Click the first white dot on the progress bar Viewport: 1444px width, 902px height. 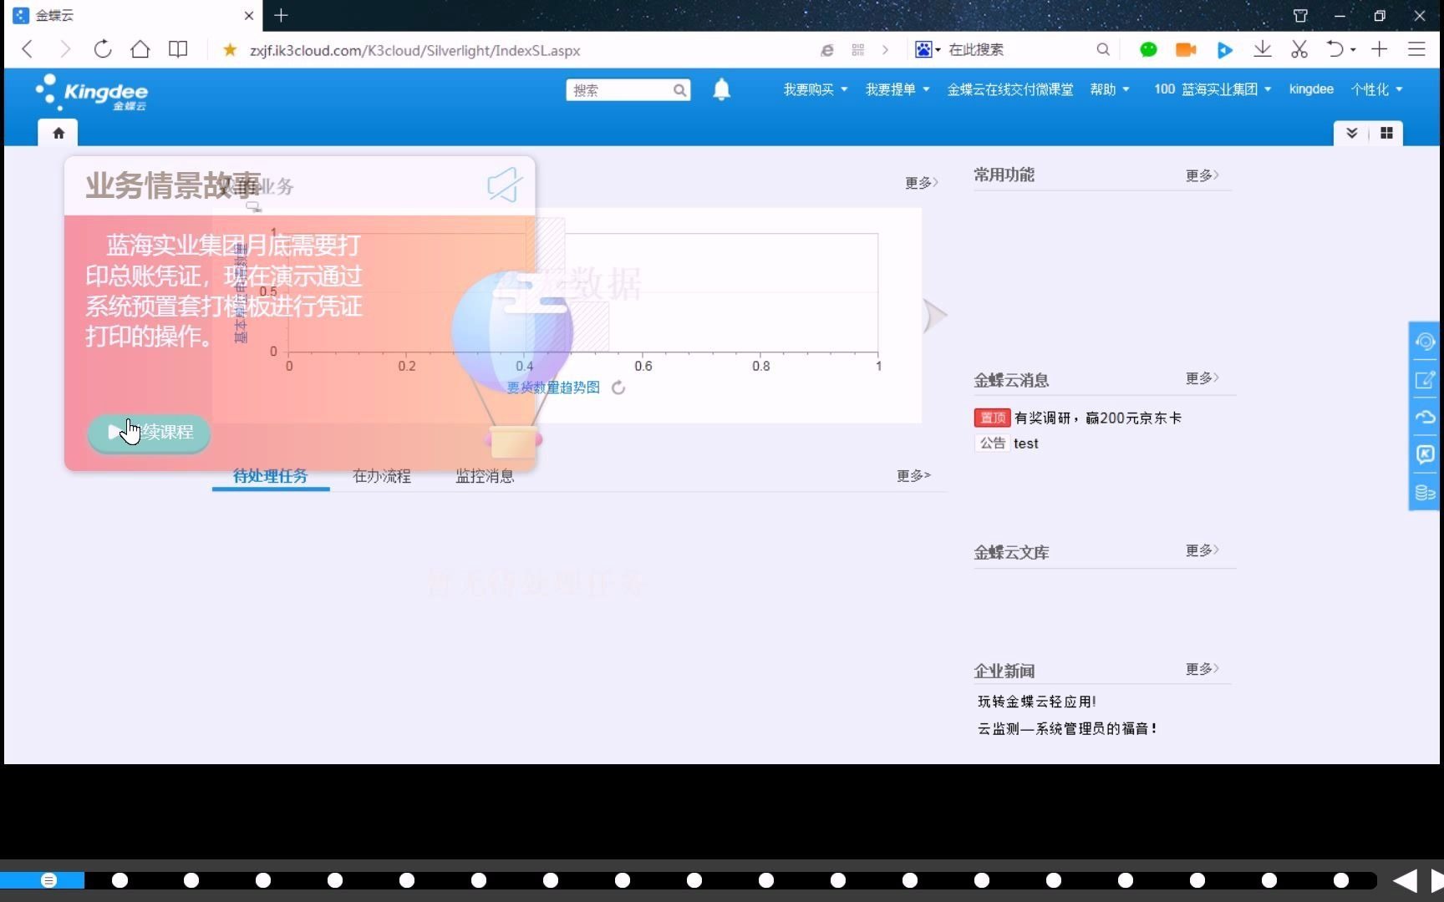point(119,880)
